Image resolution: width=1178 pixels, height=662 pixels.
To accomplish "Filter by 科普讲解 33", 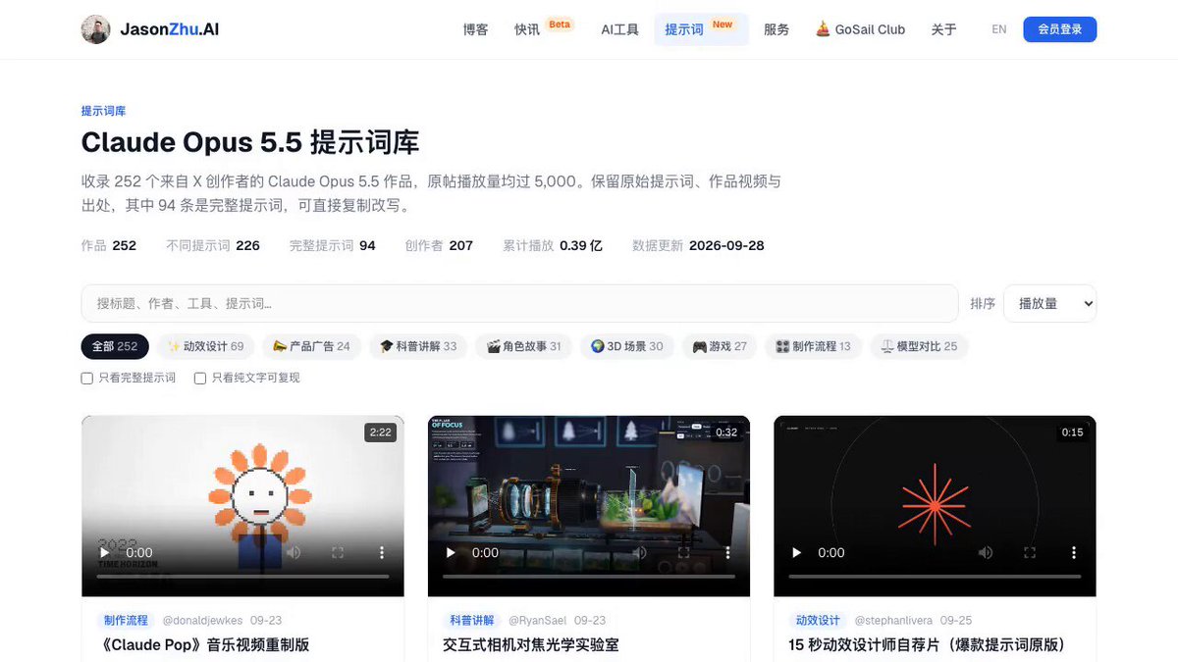I will 418,346.
